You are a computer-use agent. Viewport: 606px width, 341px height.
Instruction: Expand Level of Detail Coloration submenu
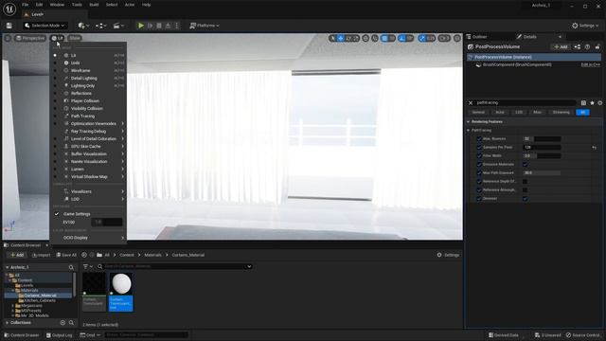pos(88,139)
